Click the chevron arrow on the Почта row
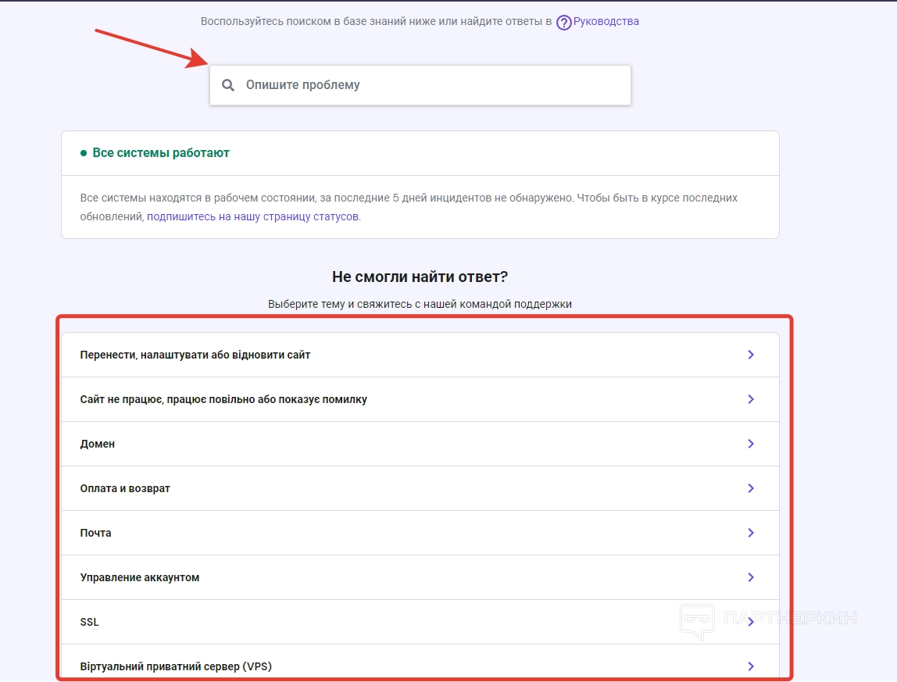 coord(751,533)
